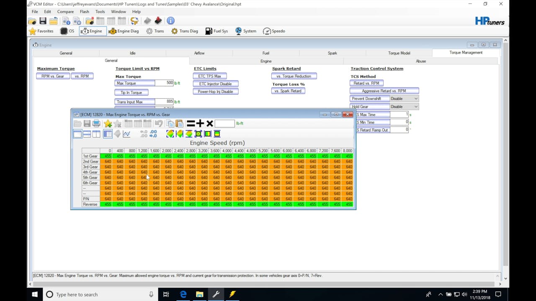Switch to the Spark tab

click(332, 53)
